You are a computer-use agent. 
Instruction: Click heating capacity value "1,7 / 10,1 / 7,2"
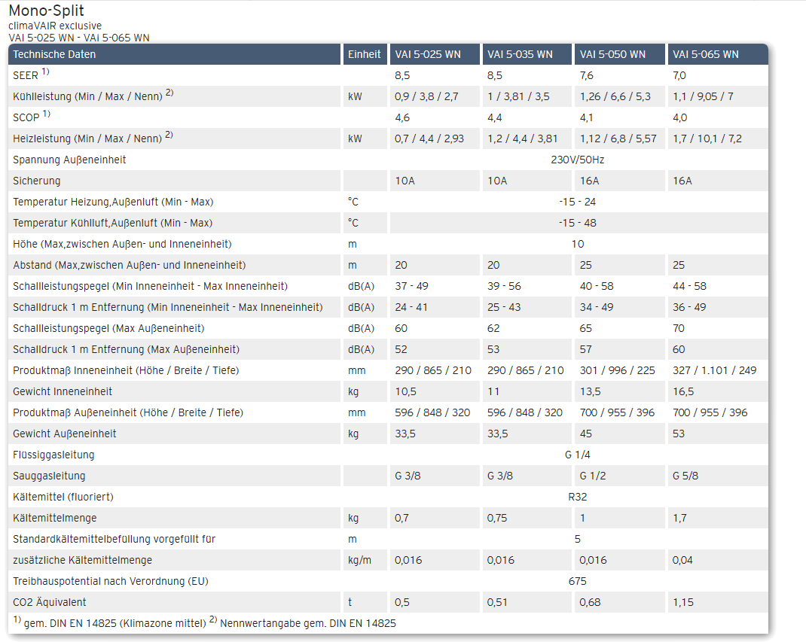[x=707, y=138]
